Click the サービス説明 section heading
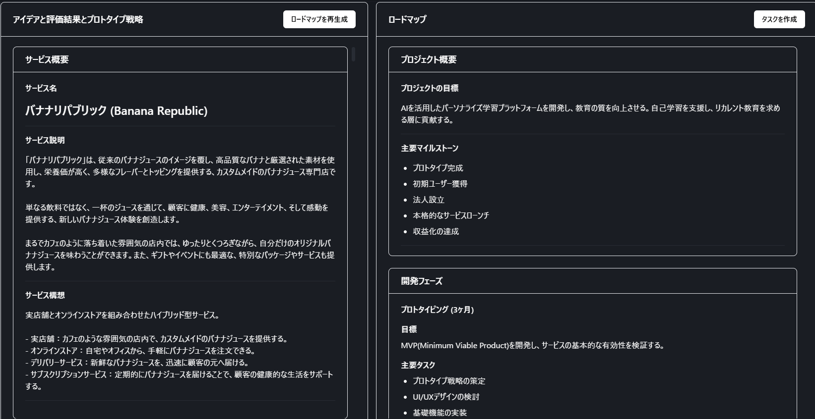Viewport: 815px width, 419px height. 45,140
